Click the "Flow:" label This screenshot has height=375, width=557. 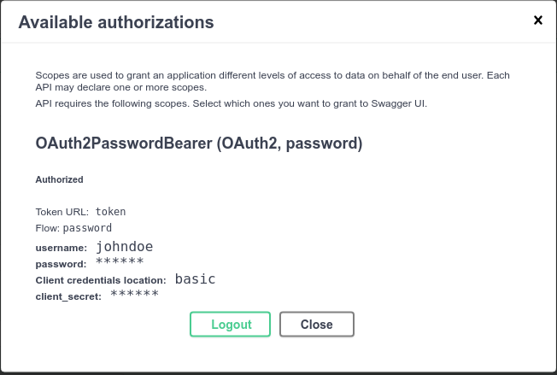[48, 228]
